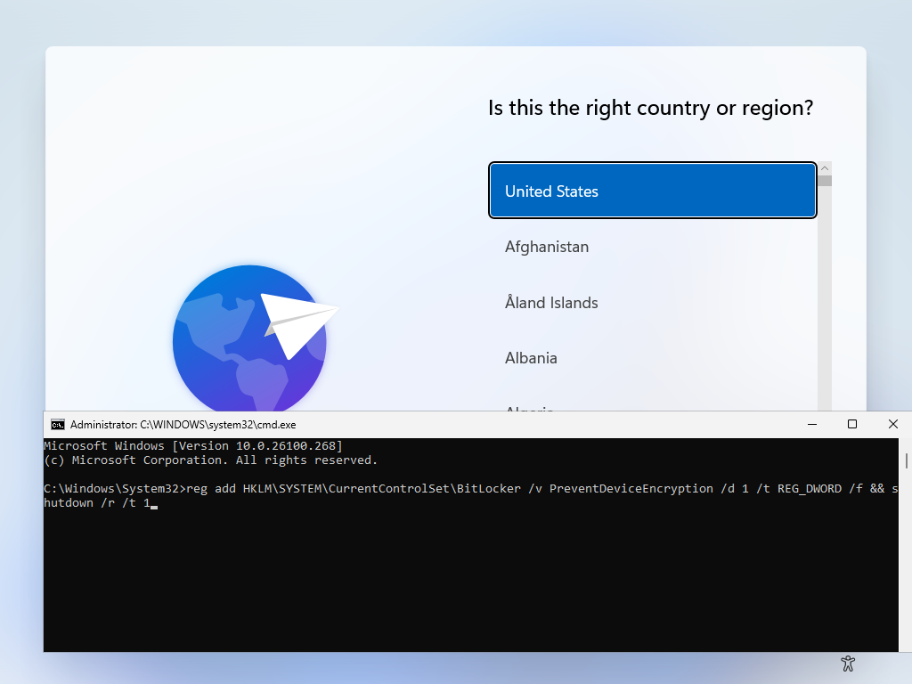Click the Microsoft Windows version line
The width and height of the screenshot is (912, 684).
tap(193, 446)
